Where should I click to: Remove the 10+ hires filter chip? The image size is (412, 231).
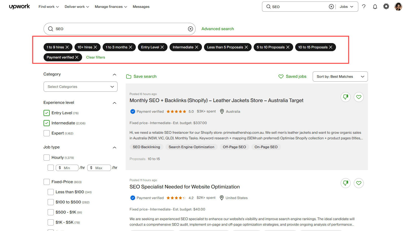(x=95, y=47)
